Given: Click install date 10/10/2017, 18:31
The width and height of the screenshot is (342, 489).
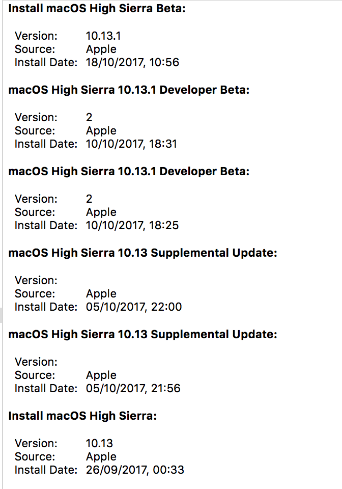Looking at the screenshot, I should [131, 144].
